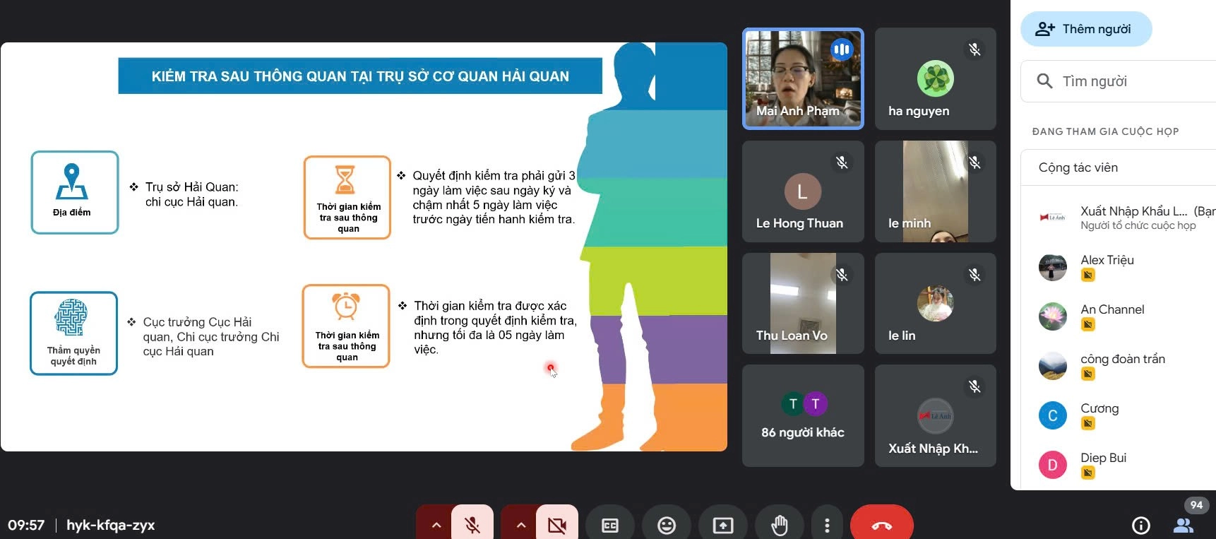Select Mai Anh Phạm video tile
This screenshot has width=1216, height=539.
pyautogui.click(x=802, y=78)
